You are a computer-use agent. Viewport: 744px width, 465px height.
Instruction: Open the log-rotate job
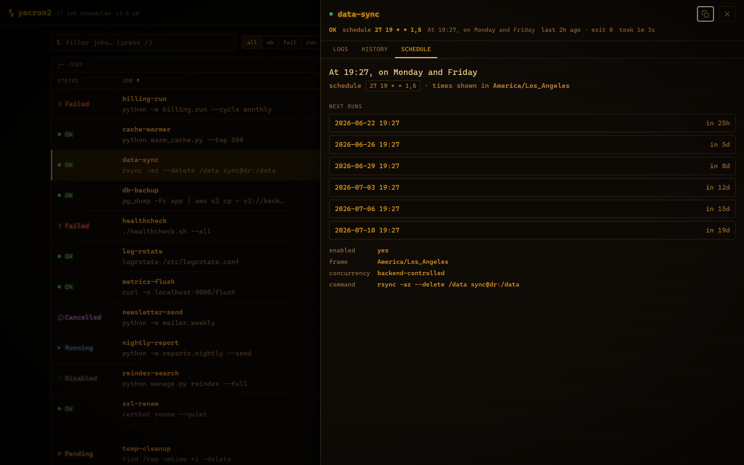click(x=186, y=256)
